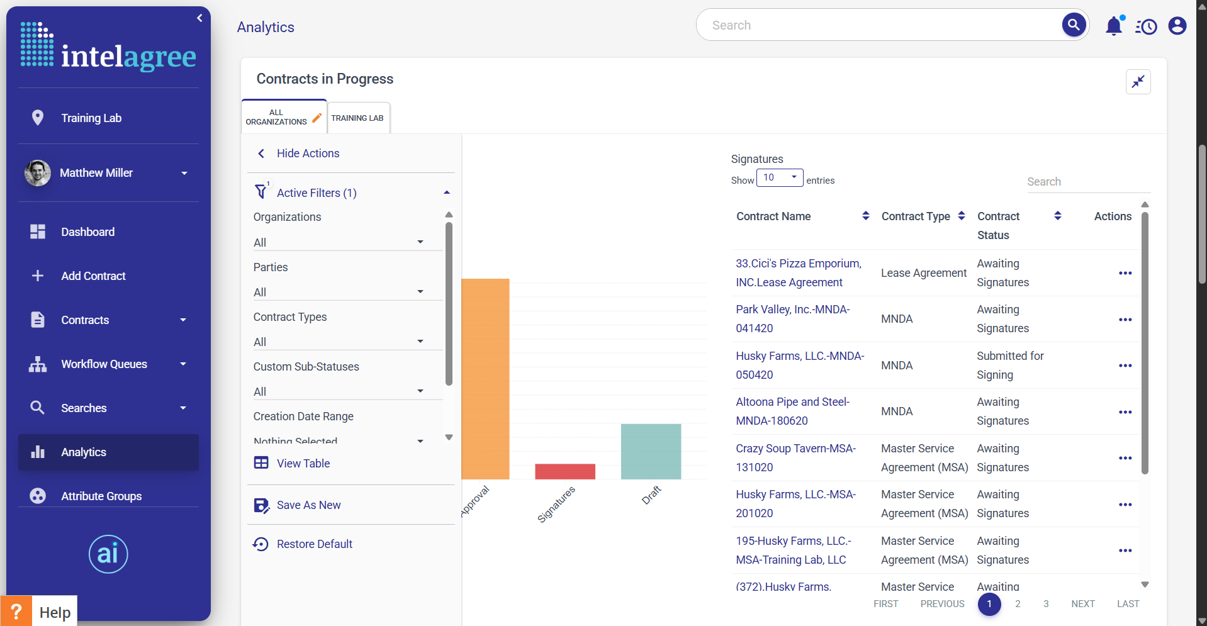Click the notifications bell icon
This screenshot has height=626, width=1207.
[x=1114, y=26]
